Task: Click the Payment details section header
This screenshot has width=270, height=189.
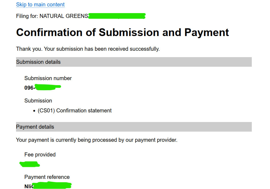Action: pos(35,127)
